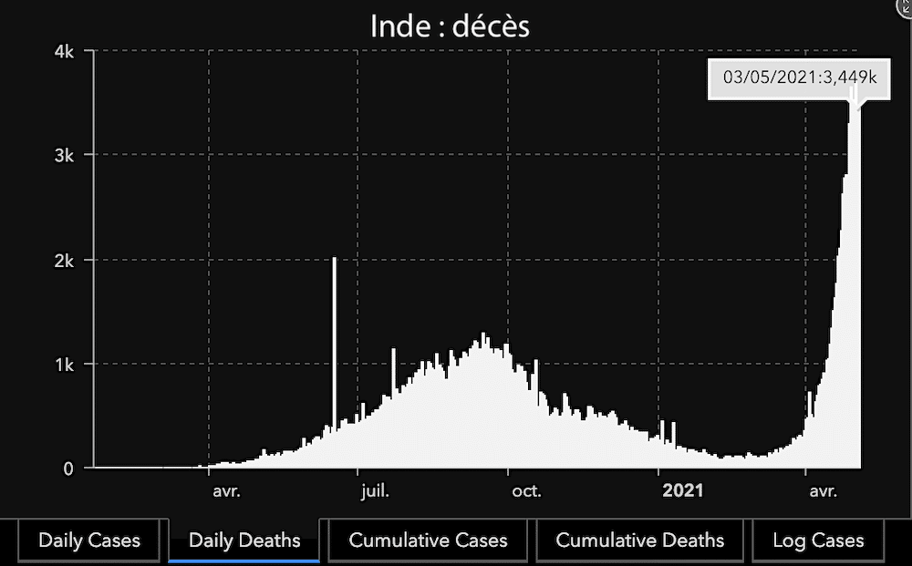Click the 0 y-axis label
The height and width of the screenshot is (566, 912).
[68, 468]
